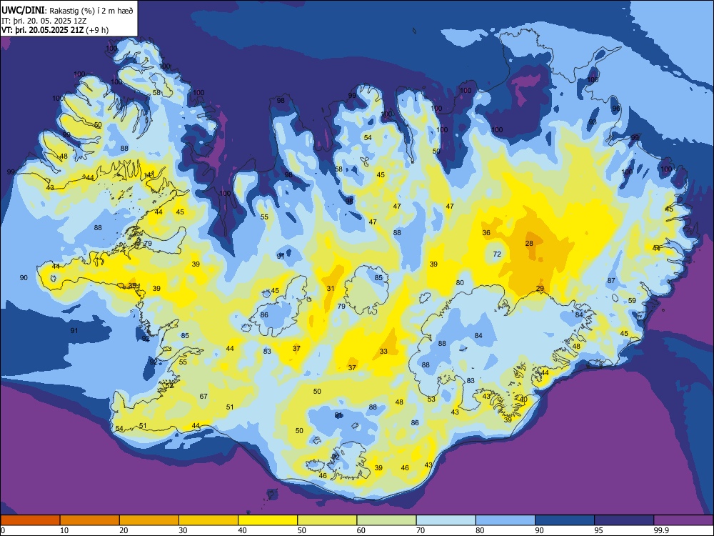Click the title text 'Rakastig (%) í 2 m hæð'
The image size is (714, 536).
coord(91,11)
